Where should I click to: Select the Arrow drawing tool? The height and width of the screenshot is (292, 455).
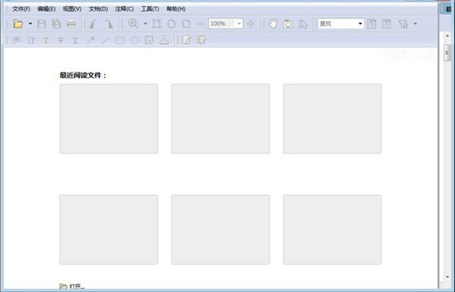[x=90, y=40]
